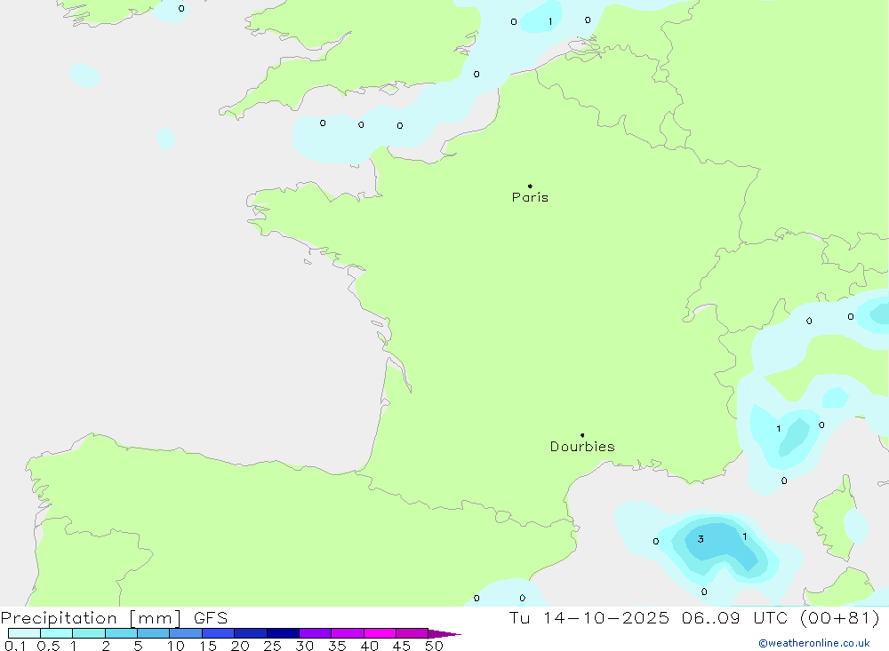Click the 0.5–1 mm legend color swatch
The height and width of the screenshot is (651, 889).
click(x=57, y=633)
